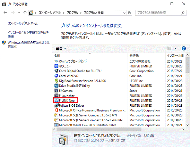
Task: Open インストールされた更新プログラムを表示 link
Action: pos(28,35)
